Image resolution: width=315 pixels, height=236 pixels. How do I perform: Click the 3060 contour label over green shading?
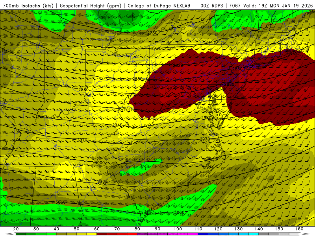click(179, 212)
